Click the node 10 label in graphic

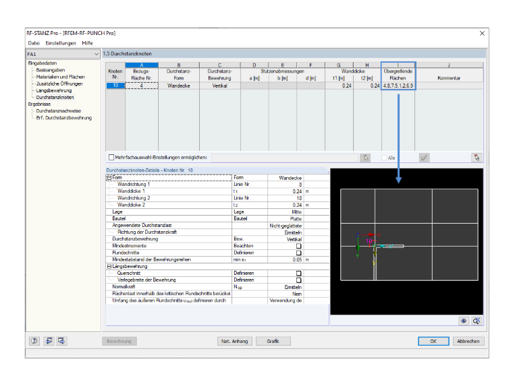(x=369, y=241)
